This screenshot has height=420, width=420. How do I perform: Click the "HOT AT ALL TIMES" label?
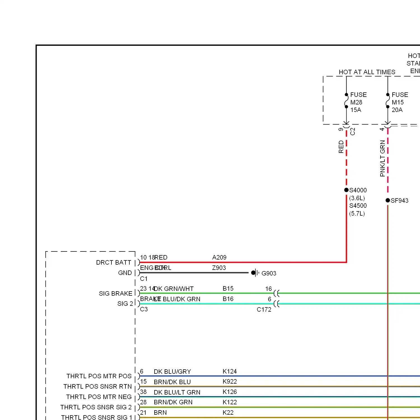[367, 72]
